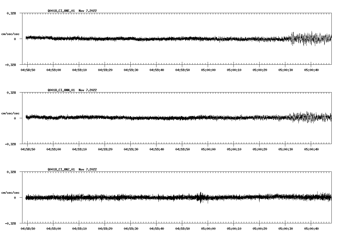Pick the 04:58:50 time label under HNE plot
The image size is (350, 238).
[x=28, y=70]
